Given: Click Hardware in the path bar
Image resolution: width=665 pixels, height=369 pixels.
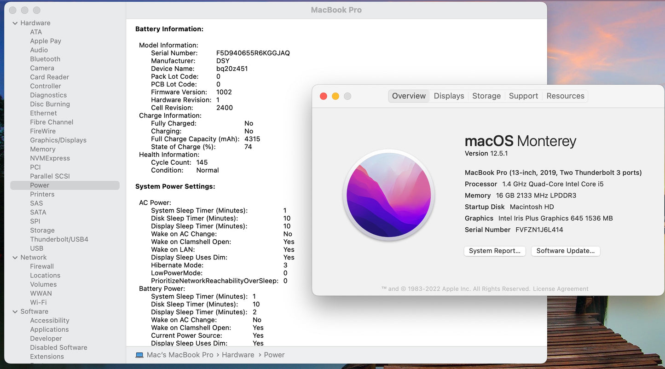Looking at the screenshot, I should click(x=238, y=355).
